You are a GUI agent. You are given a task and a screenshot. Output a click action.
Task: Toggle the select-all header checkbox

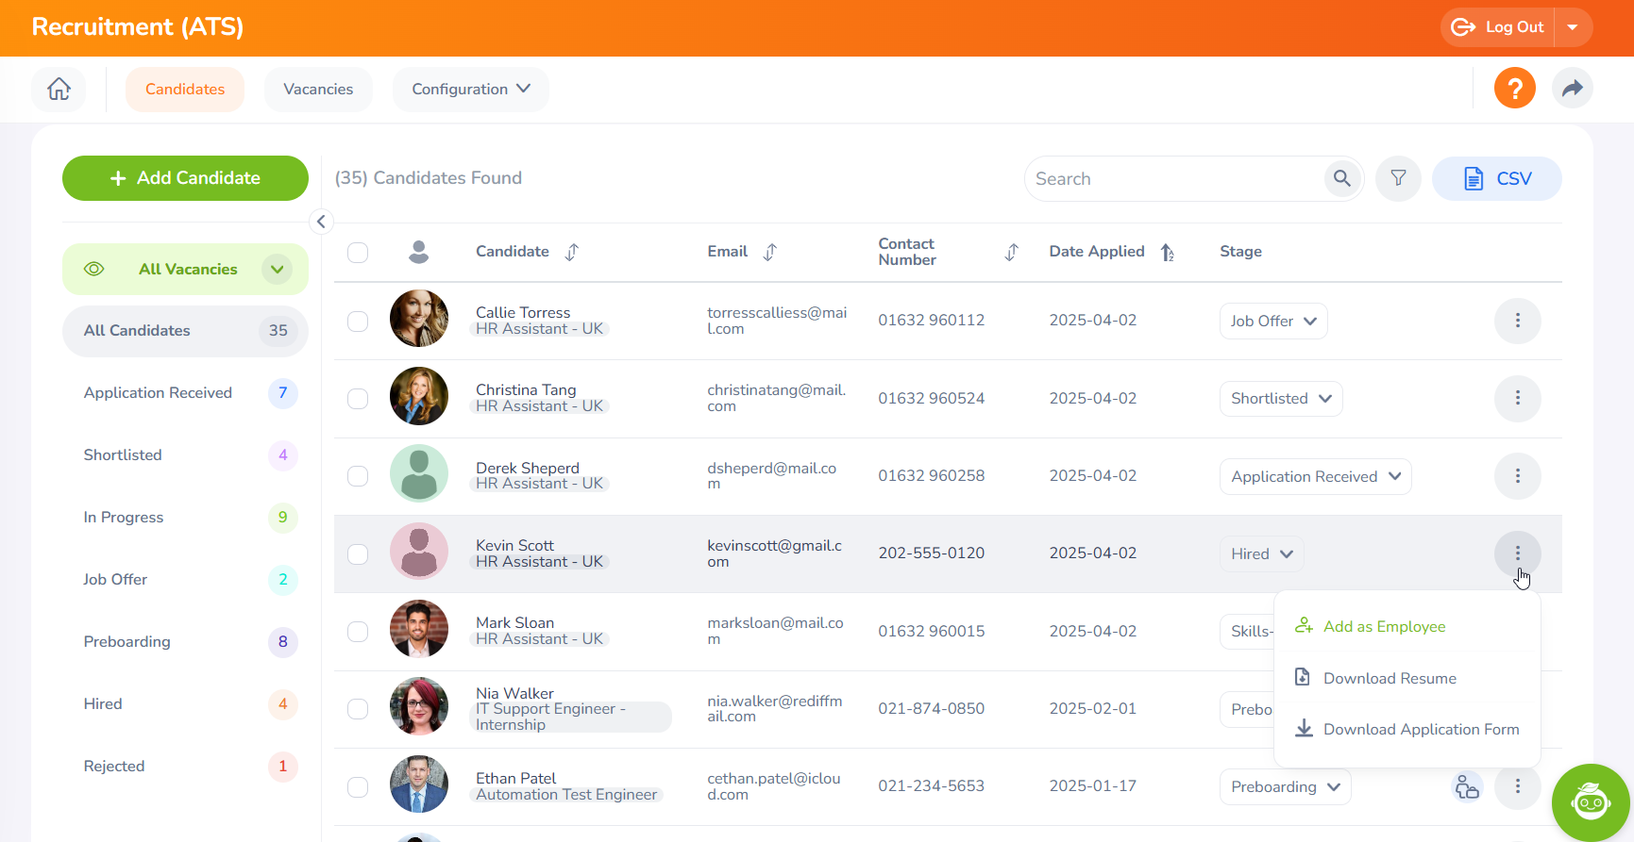358,253
